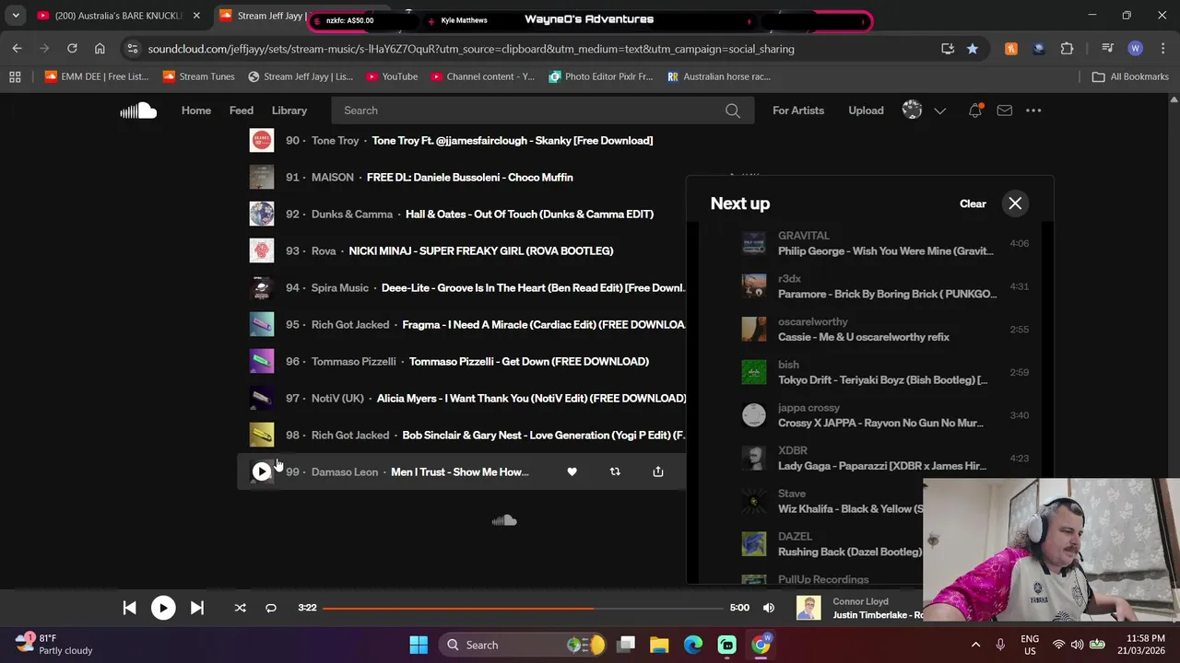Screen dimensions: 1180x663
Task: Open EMM DEE Free List bookmark
Action: pyautogui.click(x=96, y=76)
